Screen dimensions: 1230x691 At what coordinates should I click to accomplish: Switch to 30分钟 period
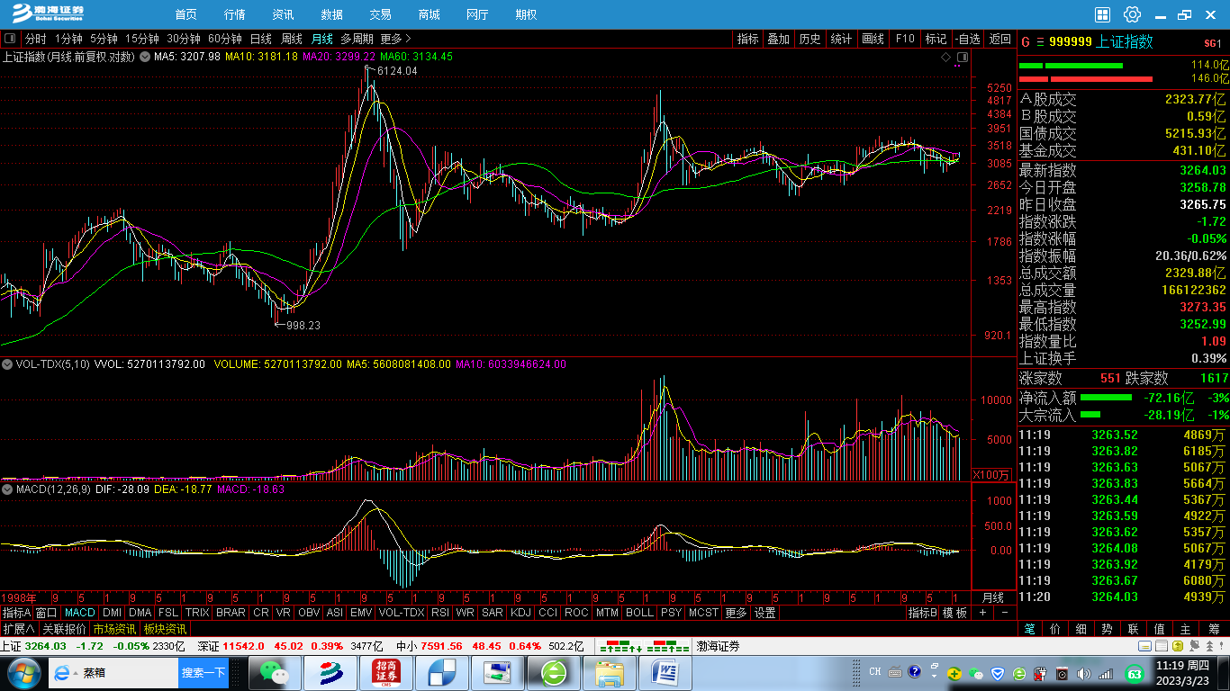[x=184, y=39]
